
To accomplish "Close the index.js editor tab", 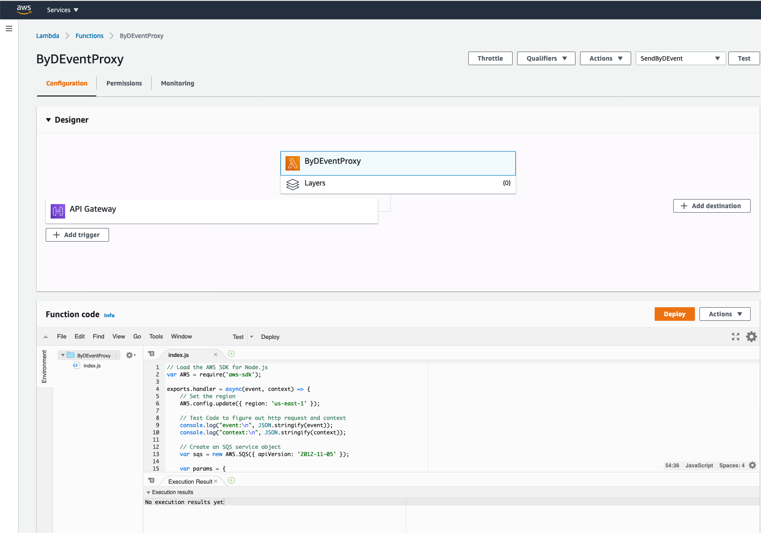I will click(216, 355).
